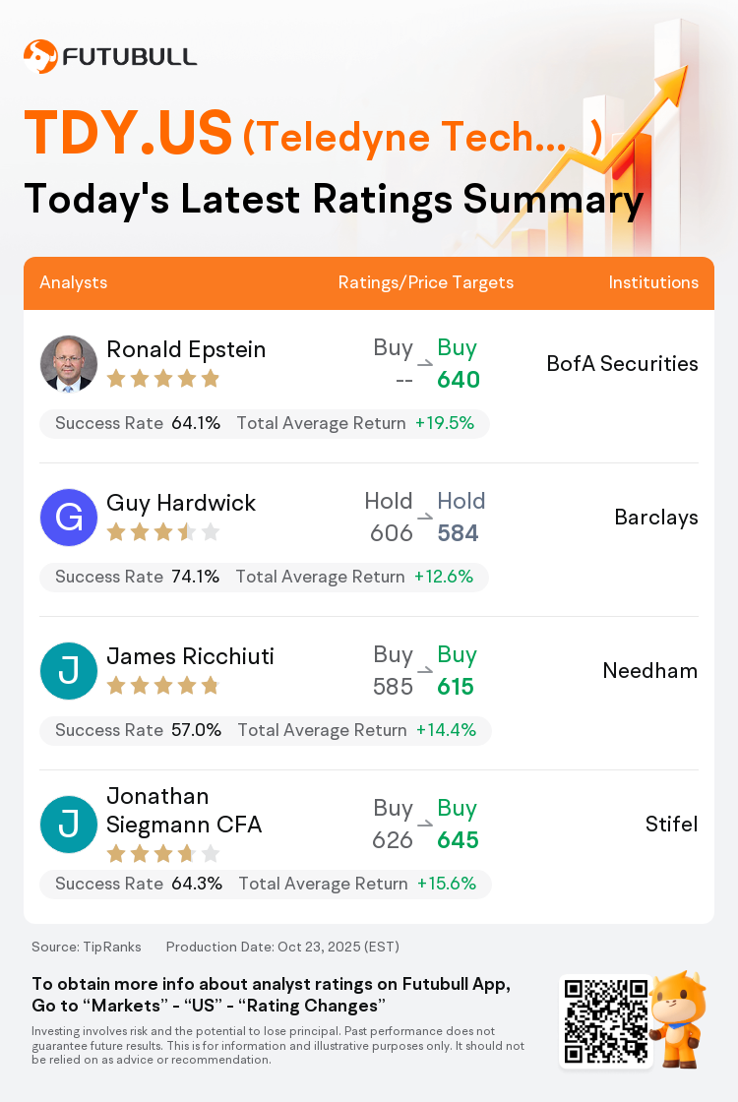Click Jonathan Siegmann's teal J avatar
The height and width of the screenshot is (1102, 738).
tap(69, 825)
